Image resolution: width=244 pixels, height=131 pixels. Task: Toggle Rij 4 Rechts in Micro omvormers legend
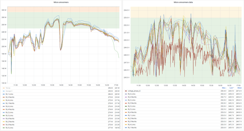click(10, 110)
